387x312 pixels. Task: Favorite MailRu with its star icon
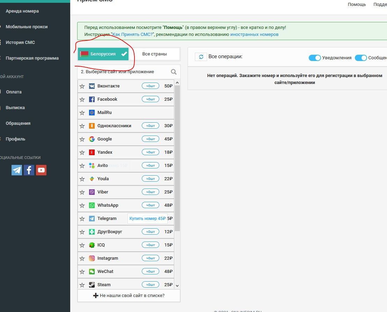(x=82, y=113)
